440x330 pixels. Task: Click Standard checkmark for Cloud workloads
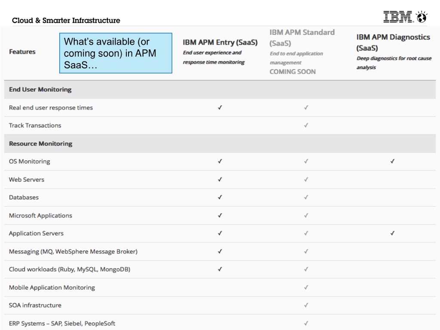pyautogui.click(x=306, y=269)
